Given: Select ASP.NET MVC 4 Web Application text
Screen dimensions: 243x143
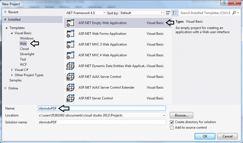Looking at the screenshot, I should click(x=103, y=55).
